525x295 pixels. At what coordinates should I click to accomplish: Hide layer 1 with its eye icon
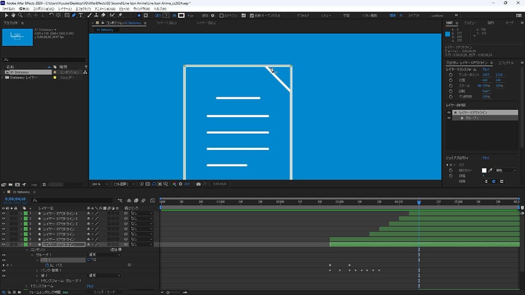pyautogui.click(x=3, y=213)
